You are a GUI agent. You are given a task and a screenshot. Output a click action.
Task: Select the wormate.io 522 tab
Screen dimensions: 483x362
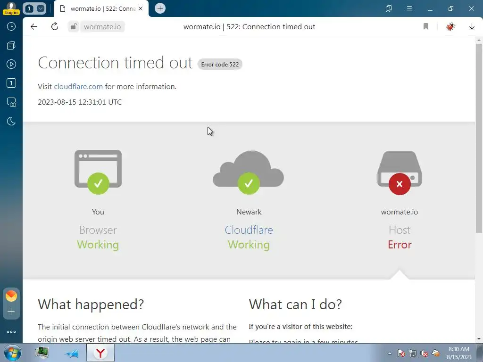point(102,8)
